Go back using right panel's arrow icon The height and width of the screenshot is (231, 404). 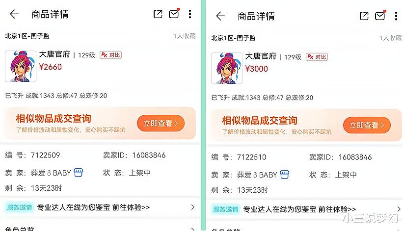(x=220, y=16)
